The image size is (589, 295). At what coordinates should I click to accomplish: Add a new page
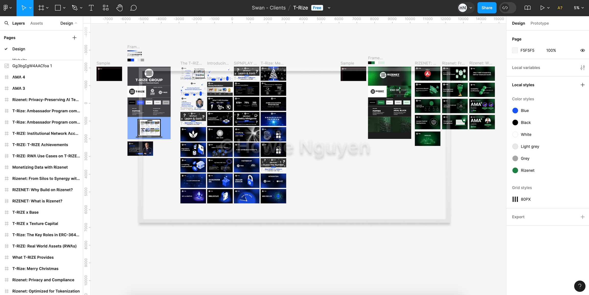click(74, 38)
